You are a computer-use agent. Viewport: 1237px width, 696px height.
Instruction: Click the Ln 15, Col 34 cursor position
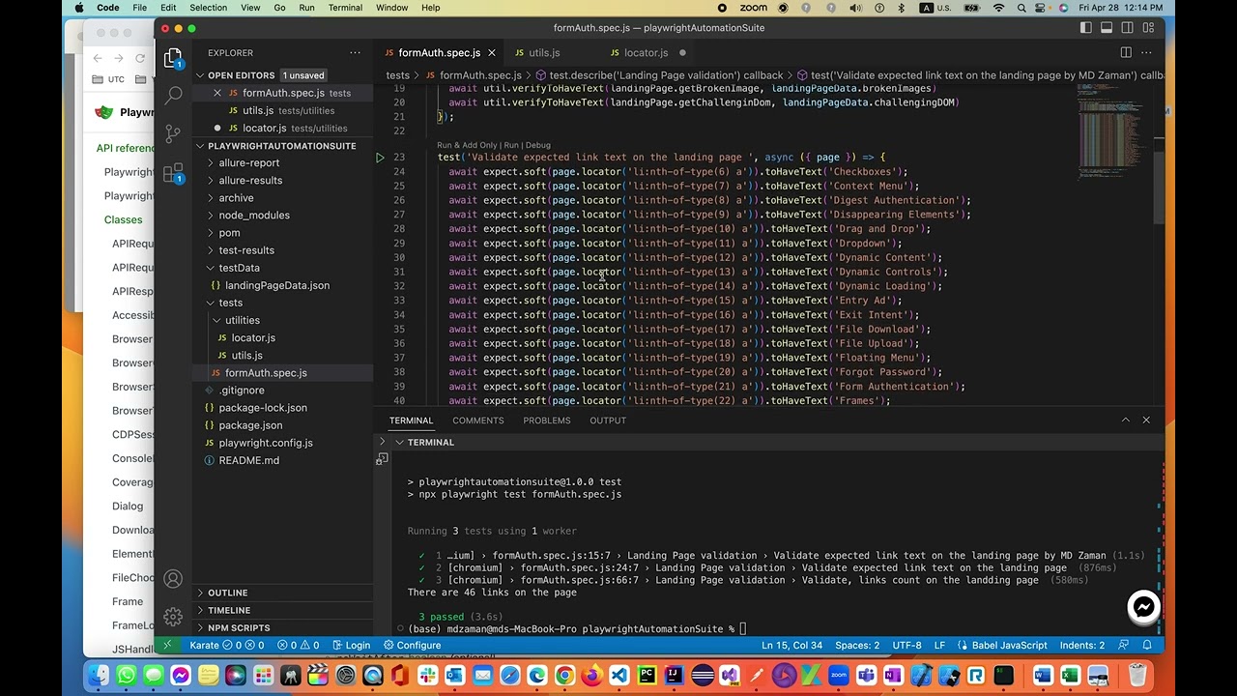click(791, 645)
